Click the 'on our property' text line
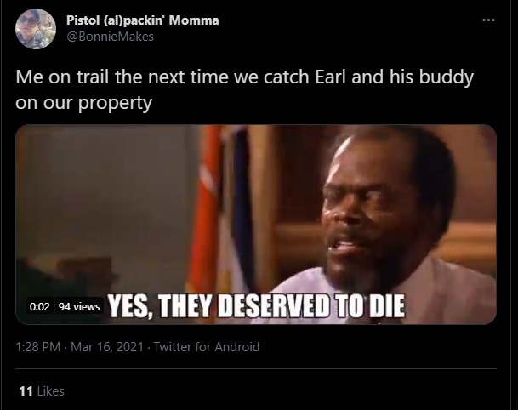This screenshot has width=518, height=410. 84,103
